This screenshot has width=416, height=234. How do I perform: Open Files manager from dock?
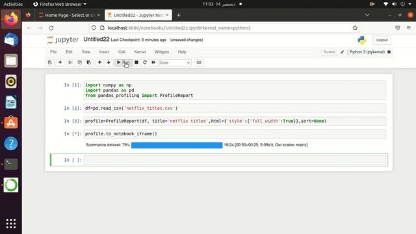[x=11, y=60]
